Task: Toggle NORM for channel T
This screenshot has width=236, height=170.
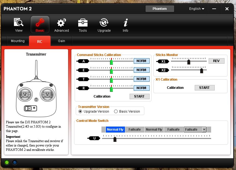Action: 141,79
